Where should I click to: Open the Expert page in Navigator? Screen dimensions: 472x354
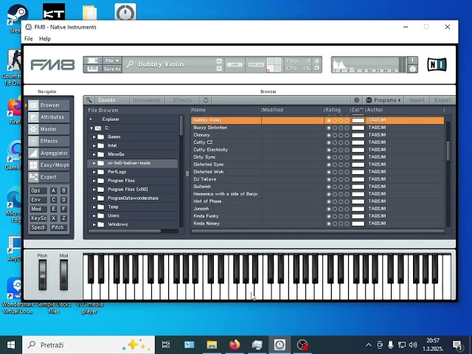[49, 177]
